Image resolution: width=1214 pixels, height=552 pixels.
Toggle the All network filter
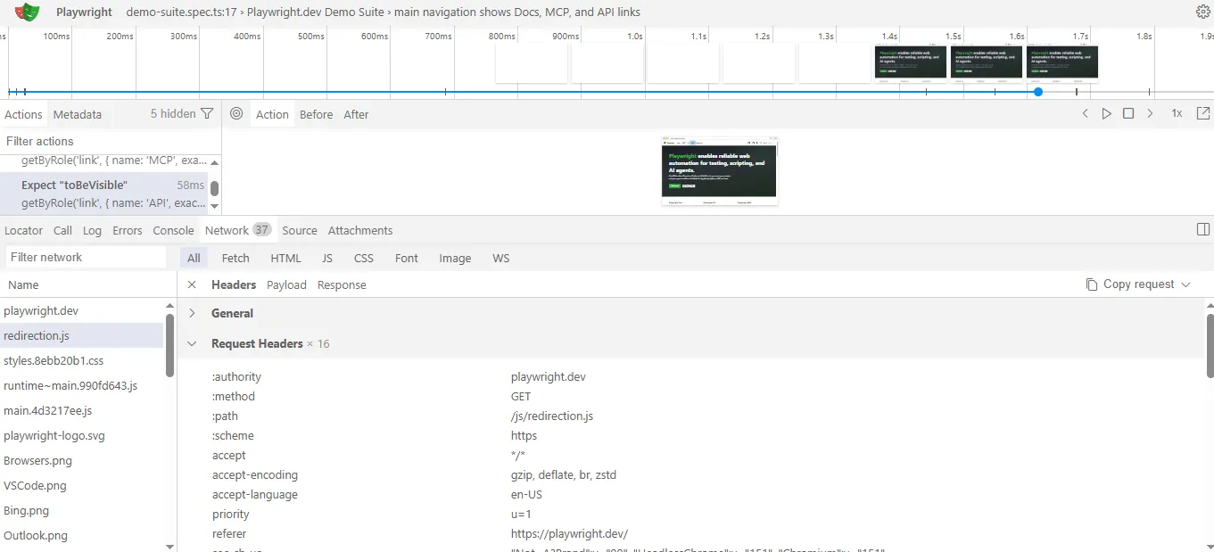coord(194,258)
